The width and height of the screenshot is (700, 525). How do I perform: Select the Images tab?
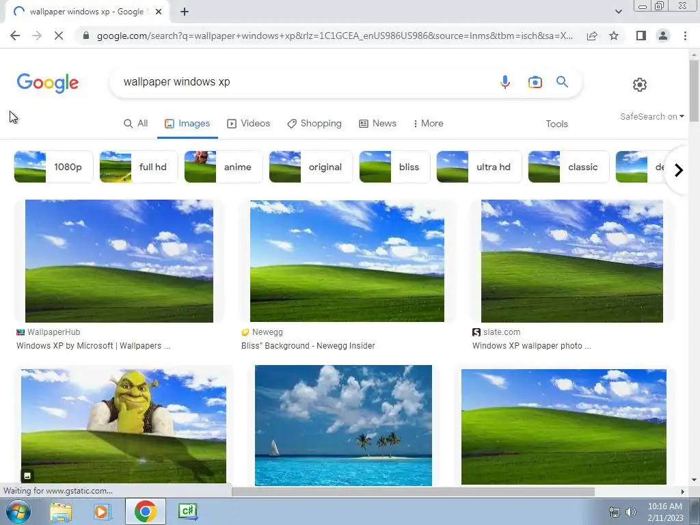point(187,124)
